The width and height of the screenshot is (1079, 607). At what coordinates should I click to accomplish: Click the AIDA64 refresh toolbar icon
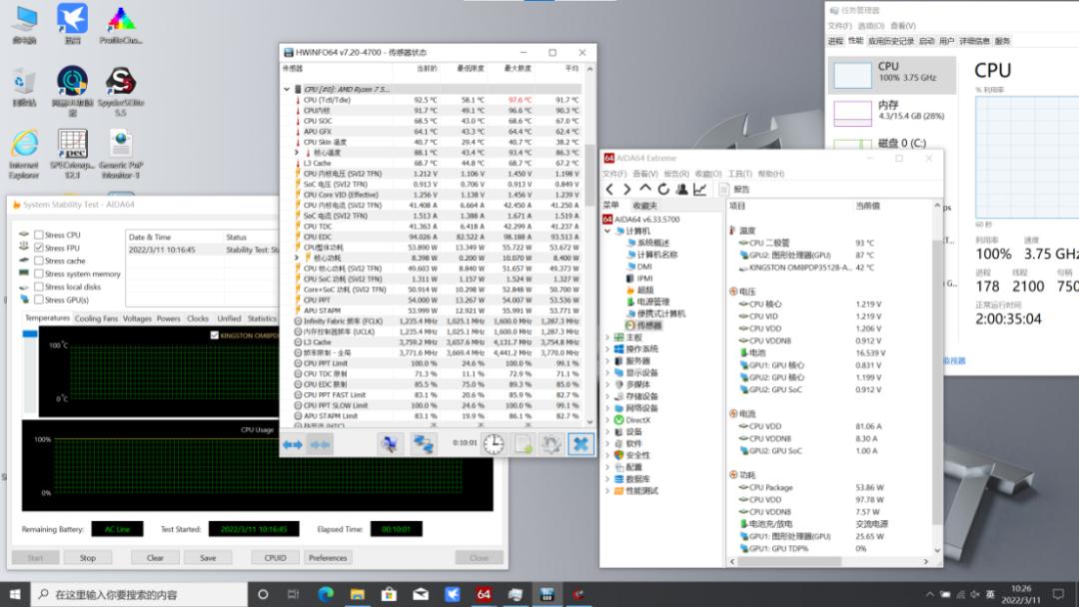[x=663, y=189]
